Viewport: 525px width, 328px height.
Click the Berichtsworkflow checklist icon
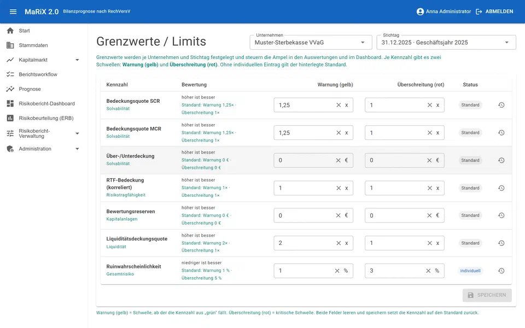pos(10,74)
